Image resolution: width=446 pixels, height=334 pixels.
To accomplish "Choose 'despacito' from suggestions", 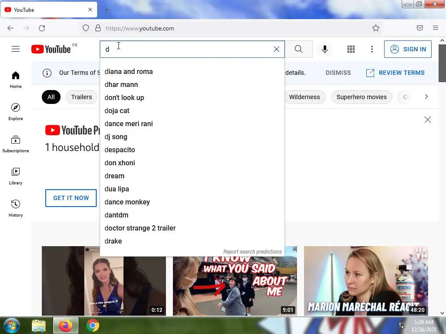I will [192, 150].
